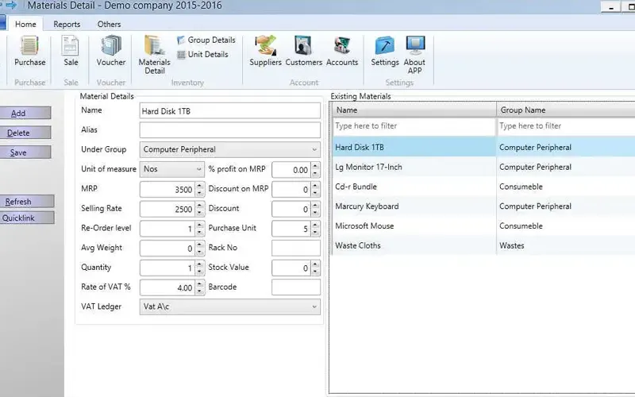Screen dimensions: 635x397
Task: Switch to the Reports tab
Action: tap(67, 25)
